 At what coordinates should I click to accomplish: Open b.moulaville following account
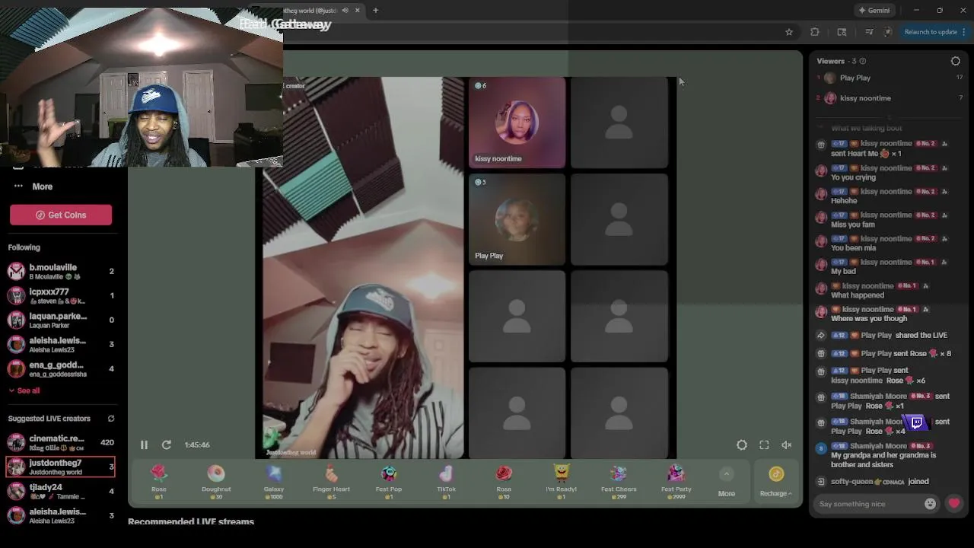61,272
